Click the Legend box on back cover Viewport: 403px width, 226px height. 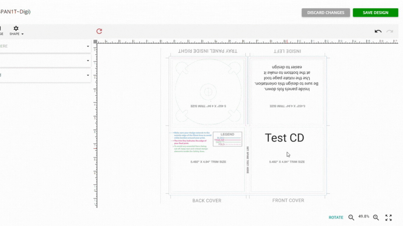coord(227,139)
